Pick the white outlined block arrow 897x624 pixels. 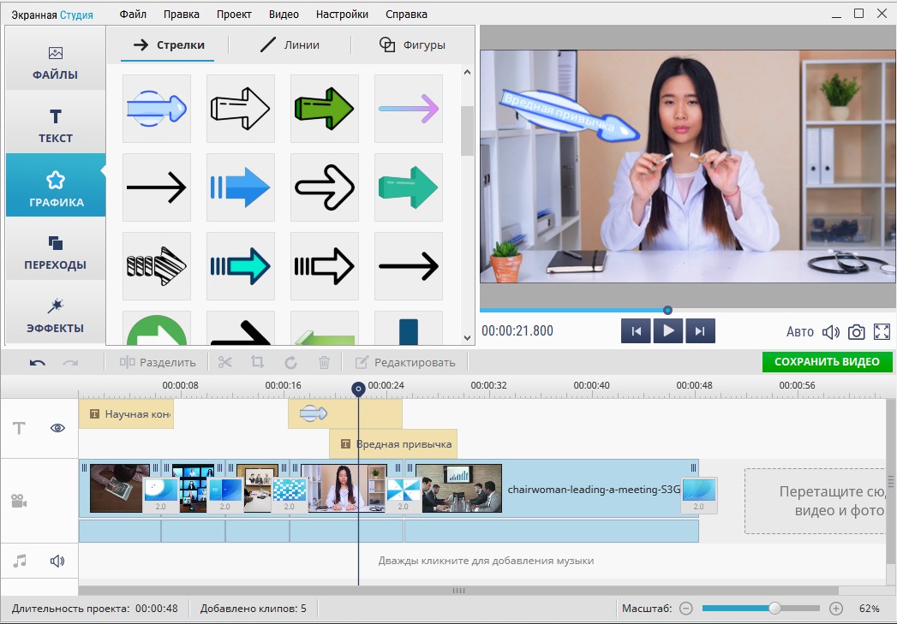[x=240, y=109]
